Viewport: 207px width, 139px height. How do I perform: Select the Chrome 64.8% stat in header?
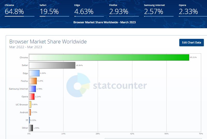(19, 10)
